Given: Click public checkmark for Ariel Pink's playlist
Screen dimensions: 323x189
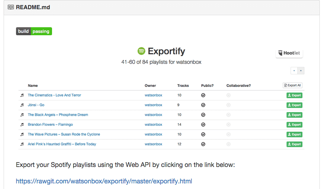Looking at the screenshot, I should tap(203, 144).
